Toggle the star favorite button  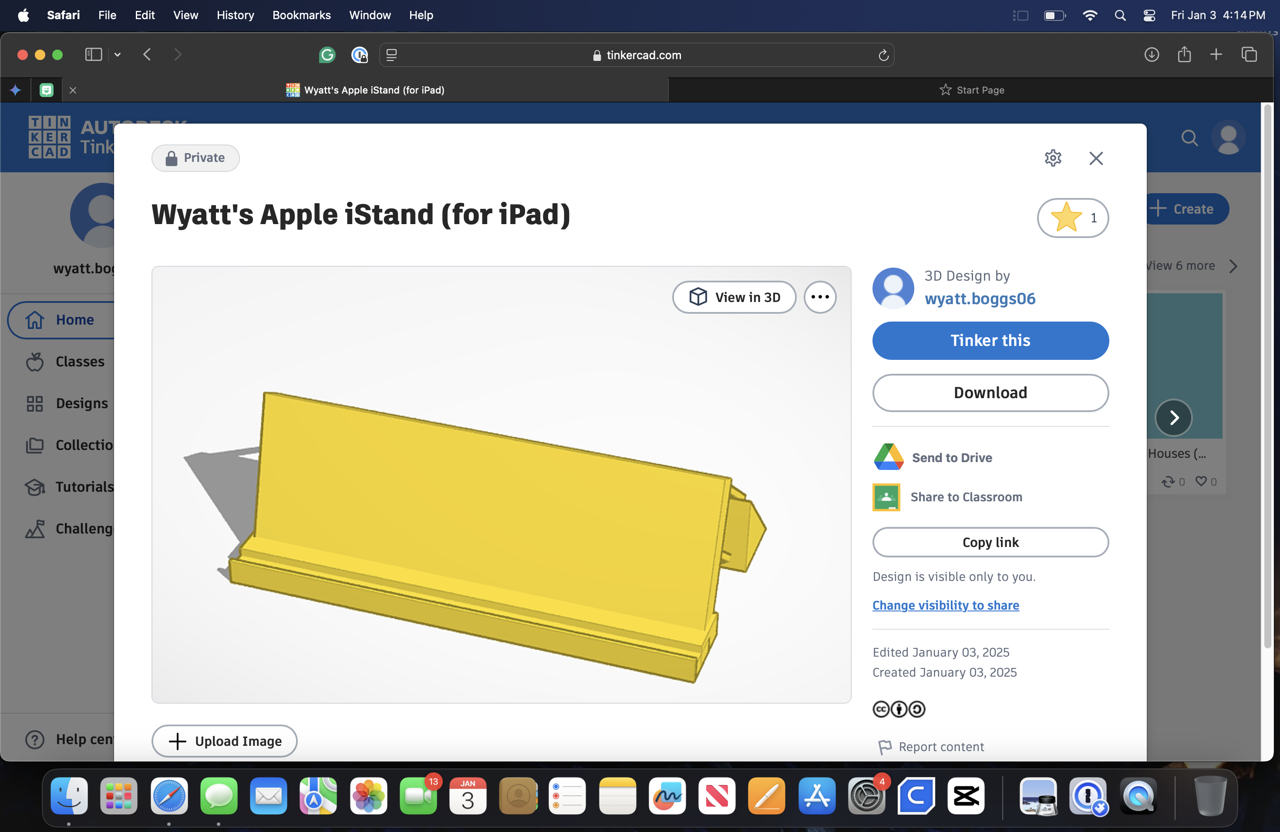pyautogui.click(x=1072, y=218)
